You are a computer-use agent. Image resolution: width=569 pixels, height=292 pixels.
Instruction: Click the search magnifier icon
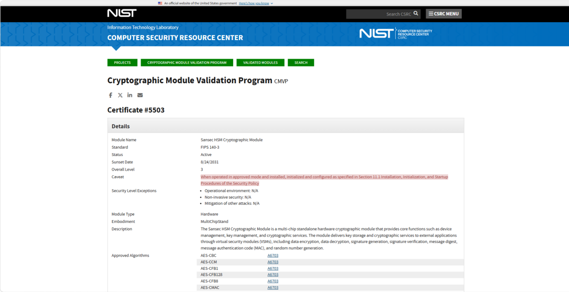[x=416, y=14]
